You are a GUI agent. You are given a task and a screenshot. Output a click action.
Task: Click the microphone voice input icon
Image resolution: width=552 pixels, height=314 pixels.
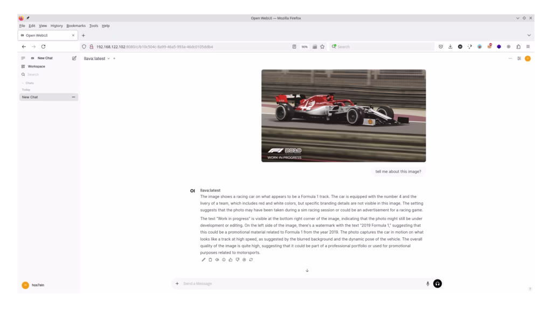click(427, 283)
